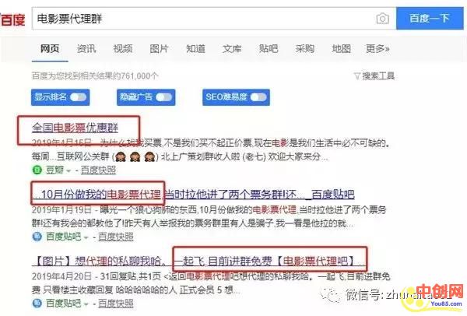Click the green Douban site icon

coord(37,170)
